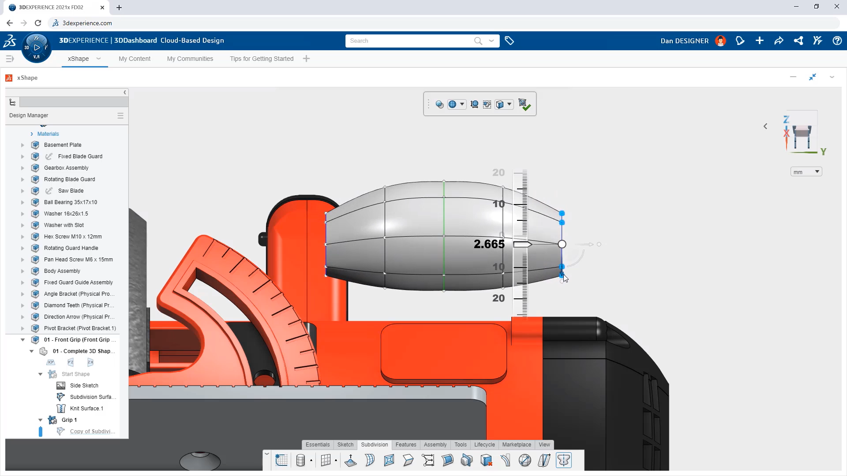Switch to the Assembly tab

(435, 444)
